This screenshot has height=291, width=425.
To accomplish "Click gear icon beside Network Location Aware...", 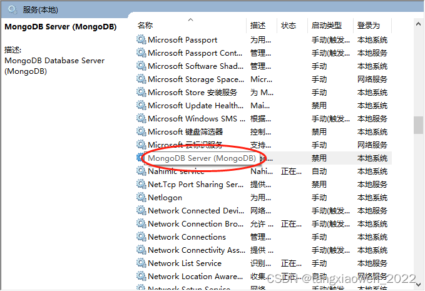I will pyautogui.click(x=141, y=276).
